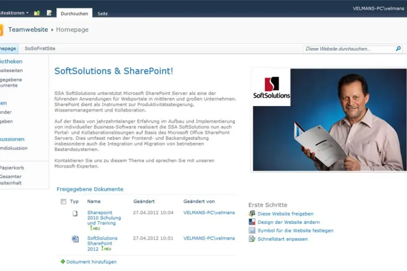Click the Dokument hinzufügen link
The width and height of the screenshot is (407, 271).
[x=91, y=261]
